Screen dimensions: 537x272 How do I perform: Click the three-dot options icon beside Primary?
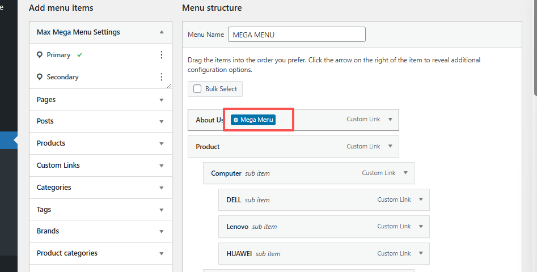coord(161,55)
